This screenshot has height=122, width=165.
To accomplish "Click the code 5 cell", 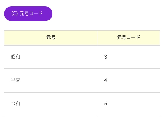I will pyautogui.click(x=129, y=104).
